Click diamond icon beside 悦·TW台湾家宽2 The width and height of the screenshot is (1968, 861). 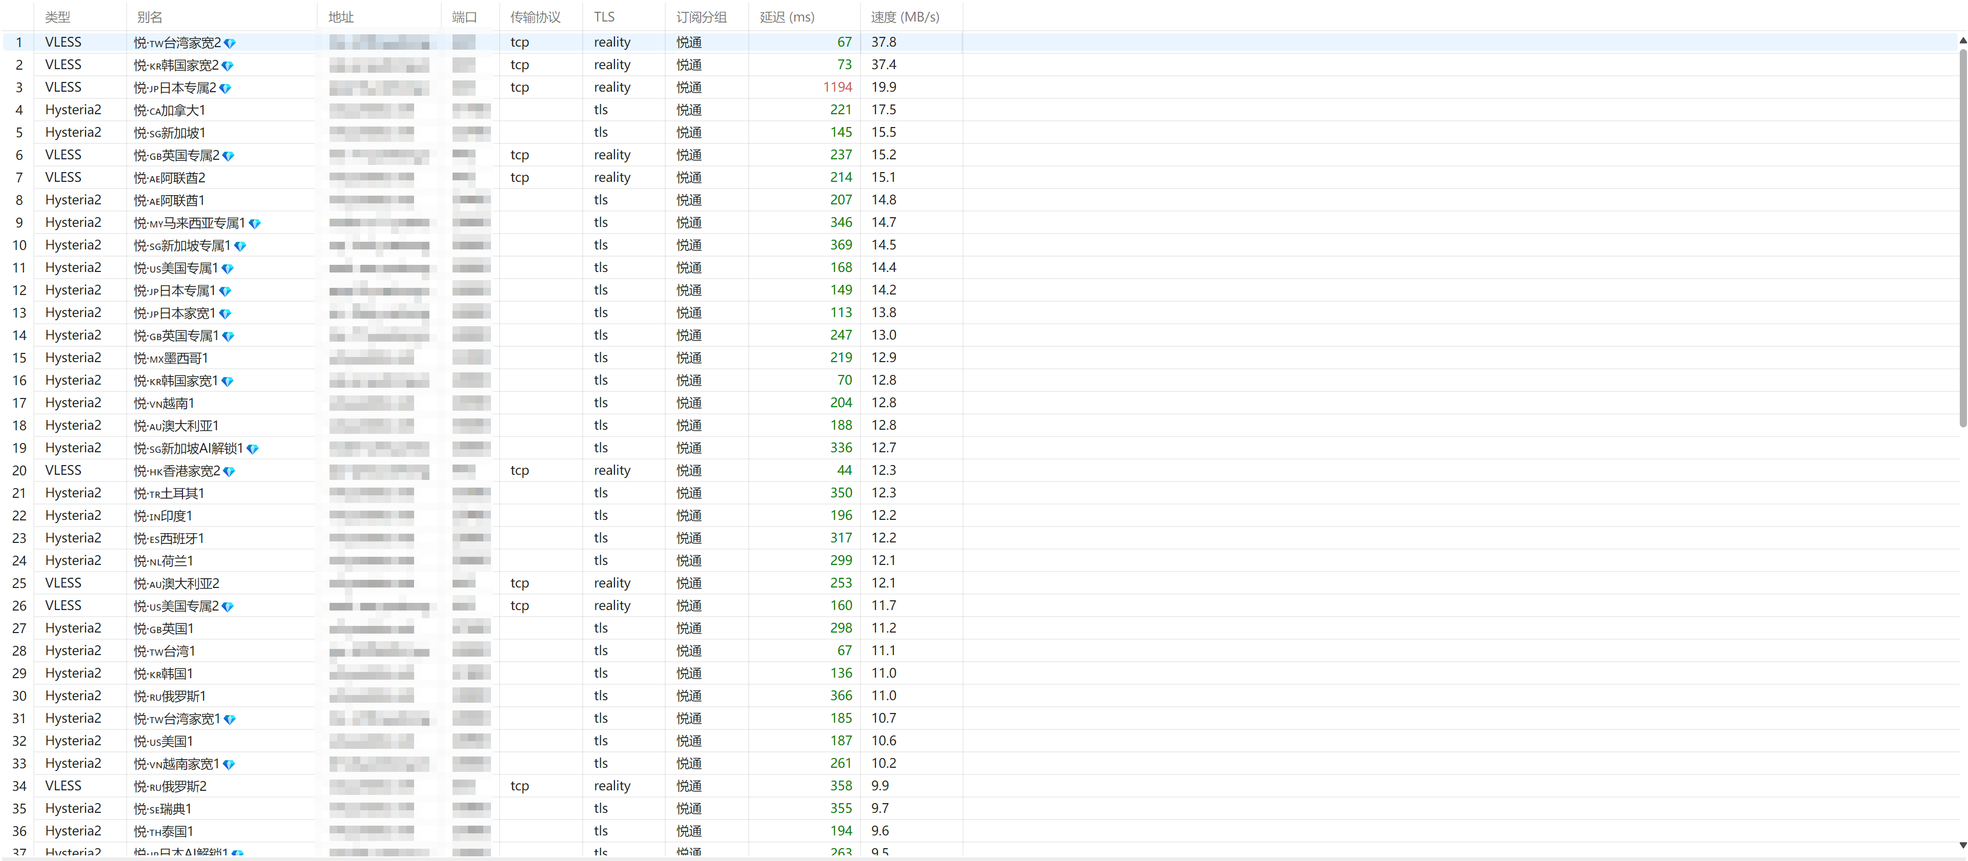230,44
